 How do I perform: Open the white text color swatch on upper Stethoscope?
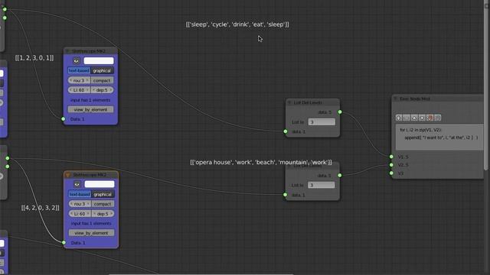[99, 61]
